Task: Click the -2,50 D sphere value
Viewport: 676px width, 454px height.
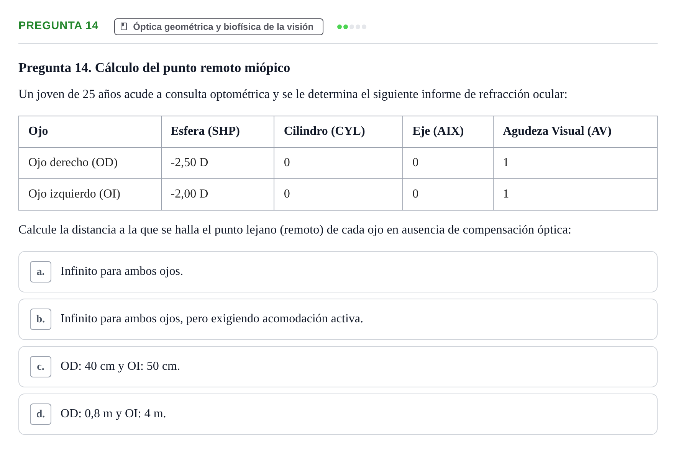Action: tap(189, 162)
